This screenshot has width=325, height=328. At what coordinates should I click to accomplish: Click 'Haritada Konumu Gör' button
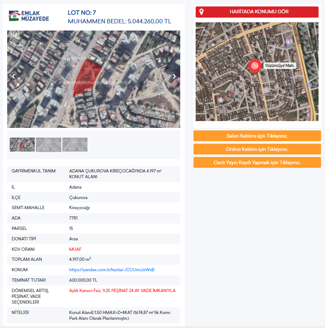pyautogui.click(x=257, y=12)
